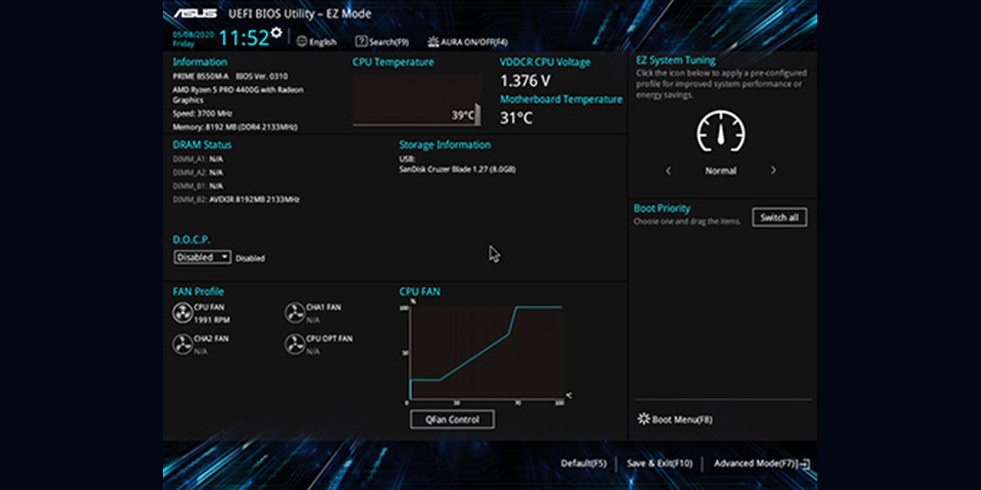Load defaults with Default(F5)
This screenshot has height=490, width=981.
coord(584,463)
